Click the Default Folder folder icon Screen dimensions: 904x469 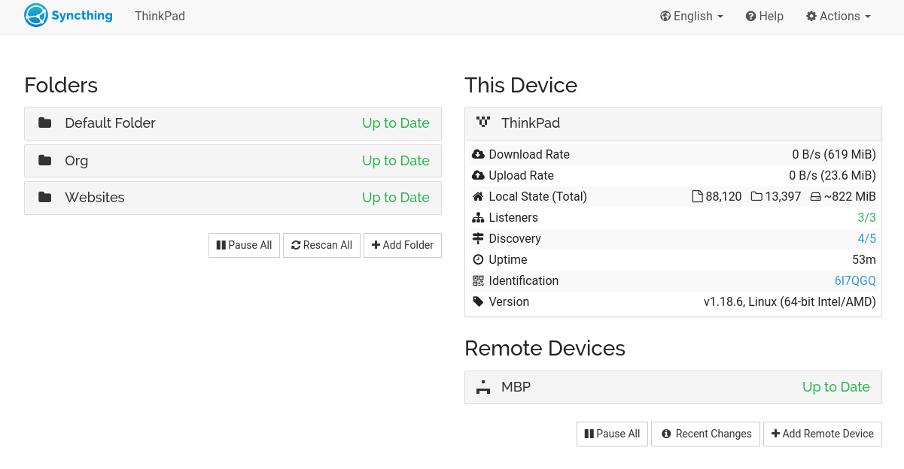(x=45, y=123)
